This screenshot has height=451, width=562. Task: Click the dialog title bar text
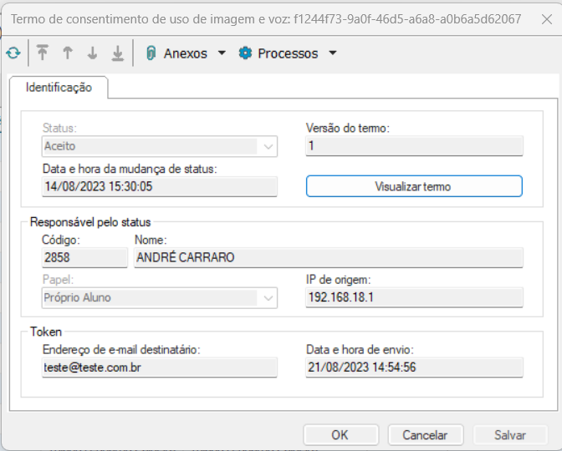click(266, 19)
